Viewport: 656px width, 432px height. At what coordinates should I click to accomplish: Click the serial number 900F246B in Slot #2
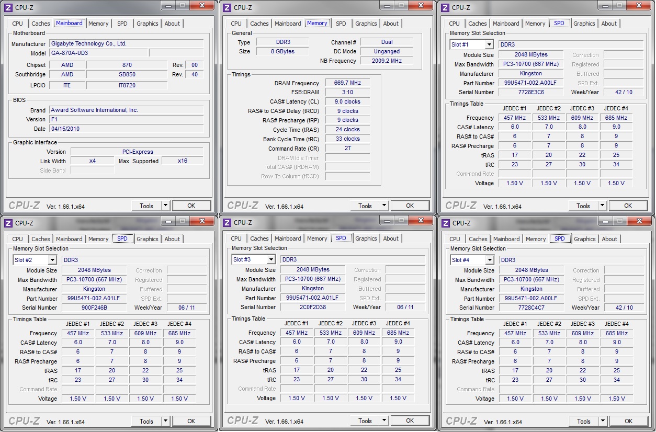tap(94, 308)
